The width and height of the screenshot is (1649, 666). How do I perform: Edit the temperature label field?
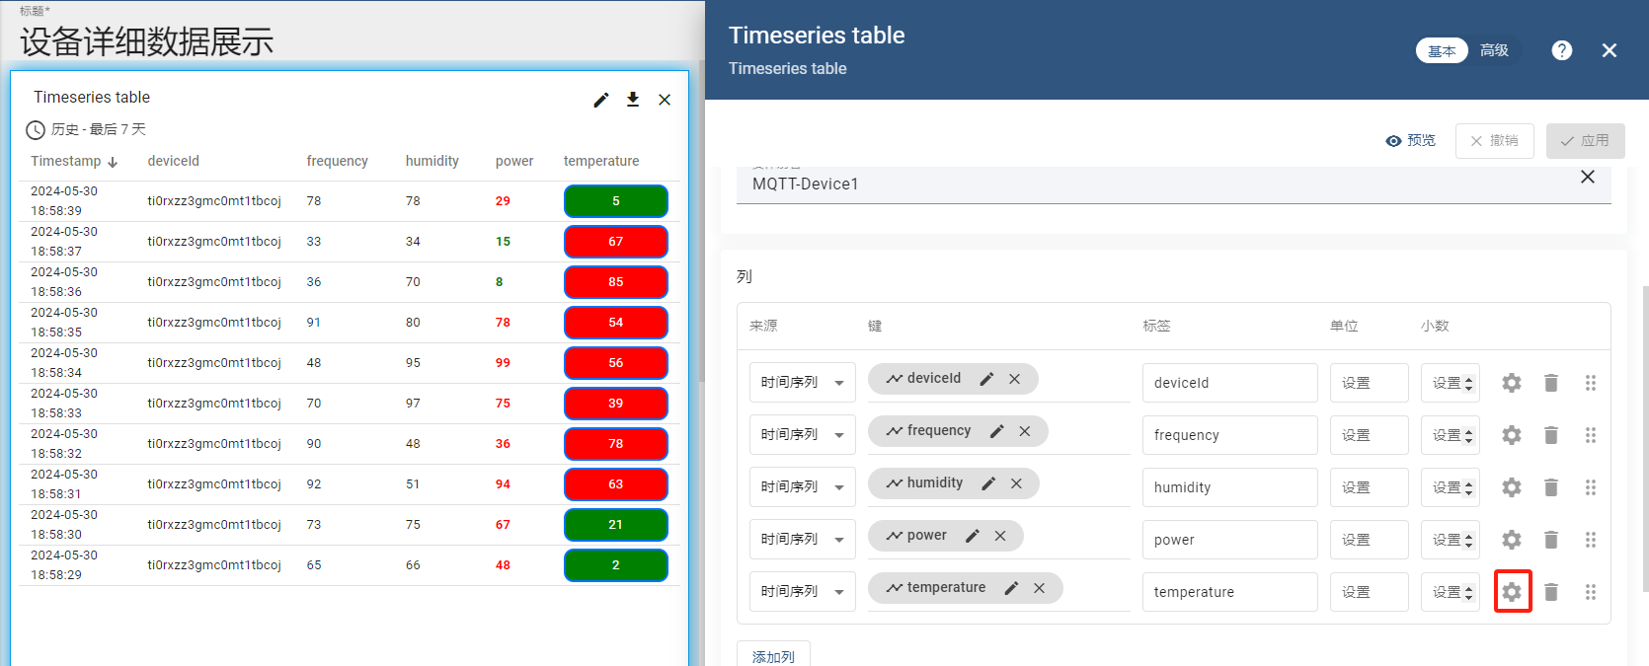pyautogui.click(x=1229, y=592)
